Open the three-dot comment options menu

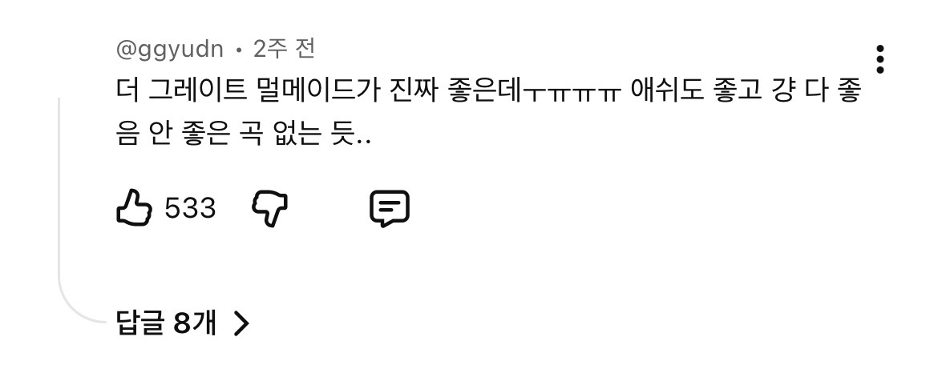[x=879, y=59]
